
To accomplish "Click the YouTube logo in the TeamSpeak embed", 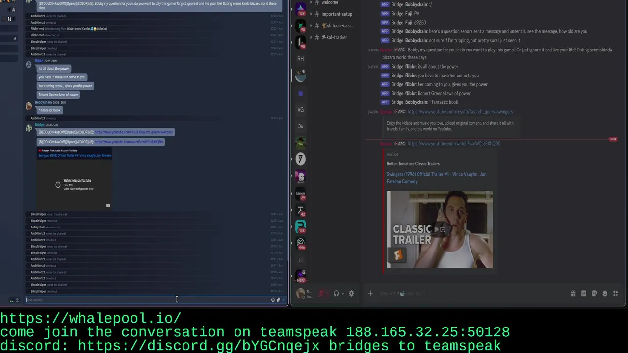I will [x=108, y=205].
